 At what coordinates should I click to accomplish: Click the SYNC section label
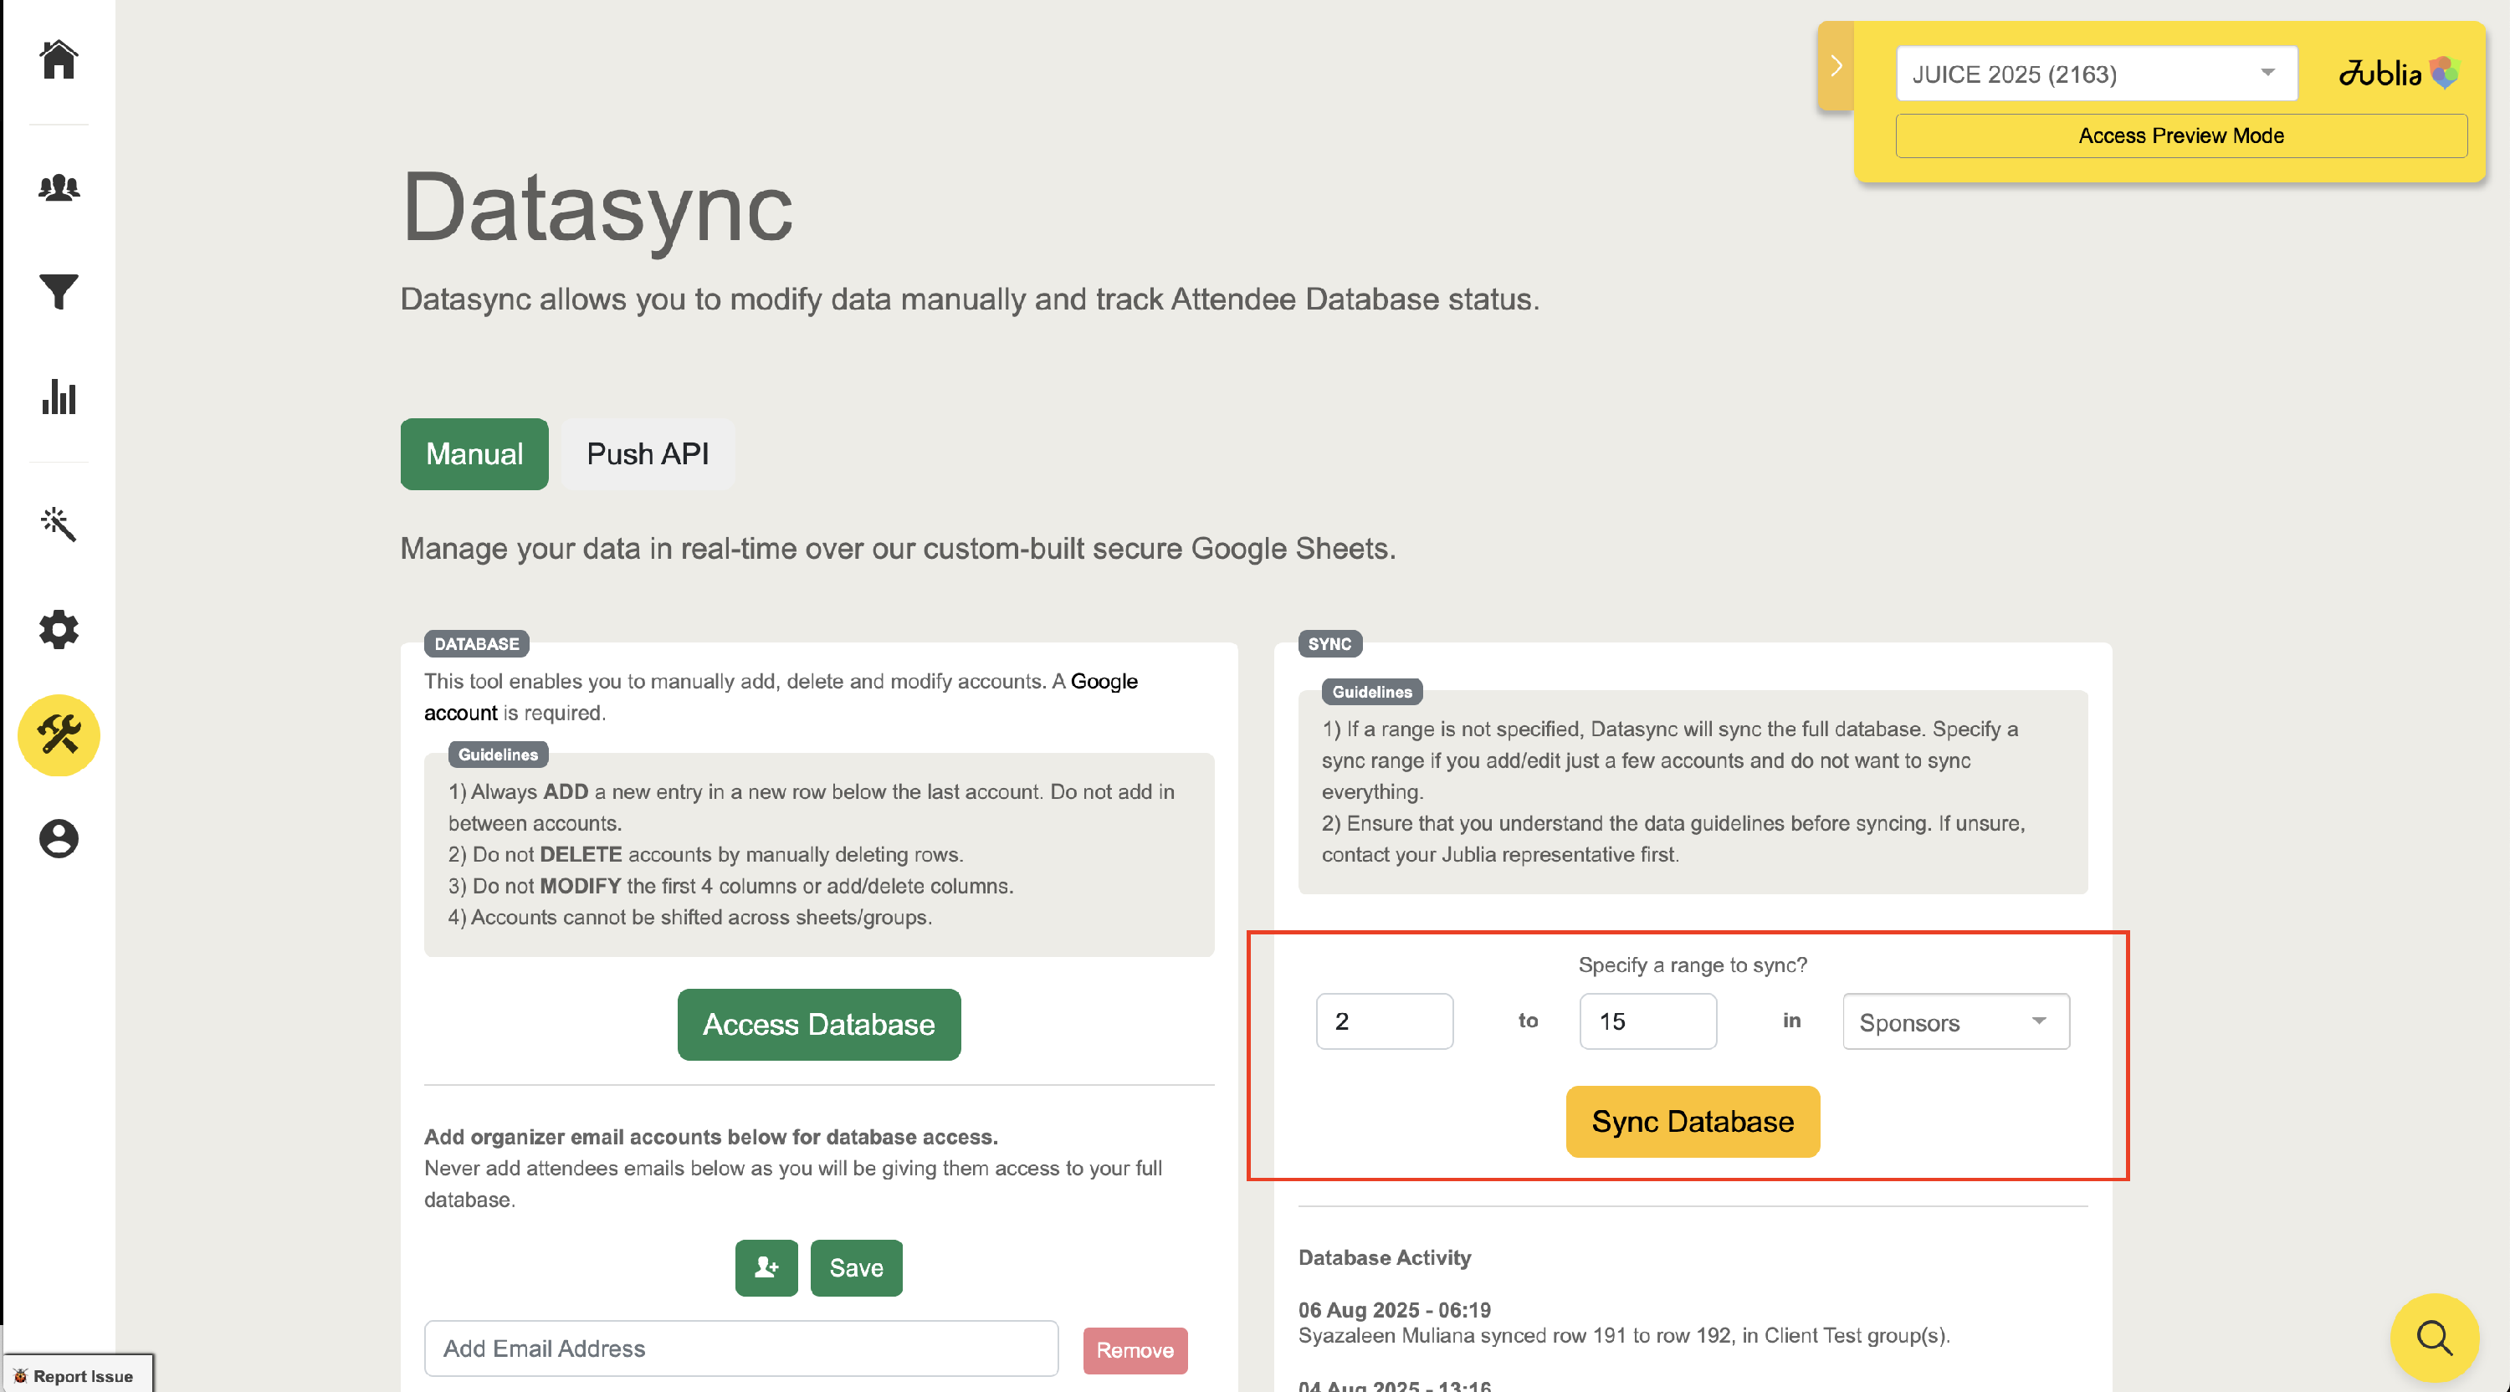click(x=1329, y=644)
